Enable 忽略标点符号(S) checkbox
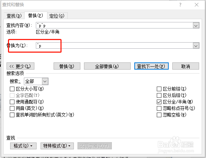The height and width of the screenshot is (158, 206). point(159,108)
